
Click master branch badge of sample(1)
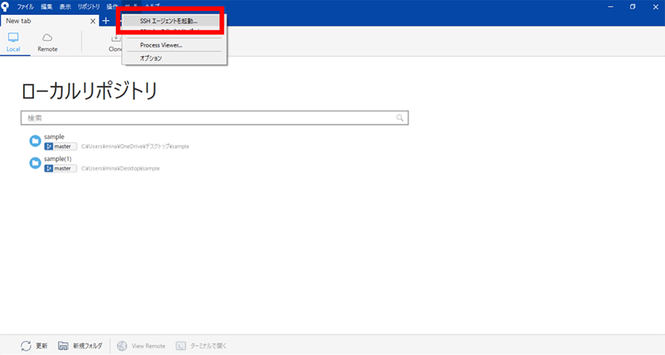61,169
